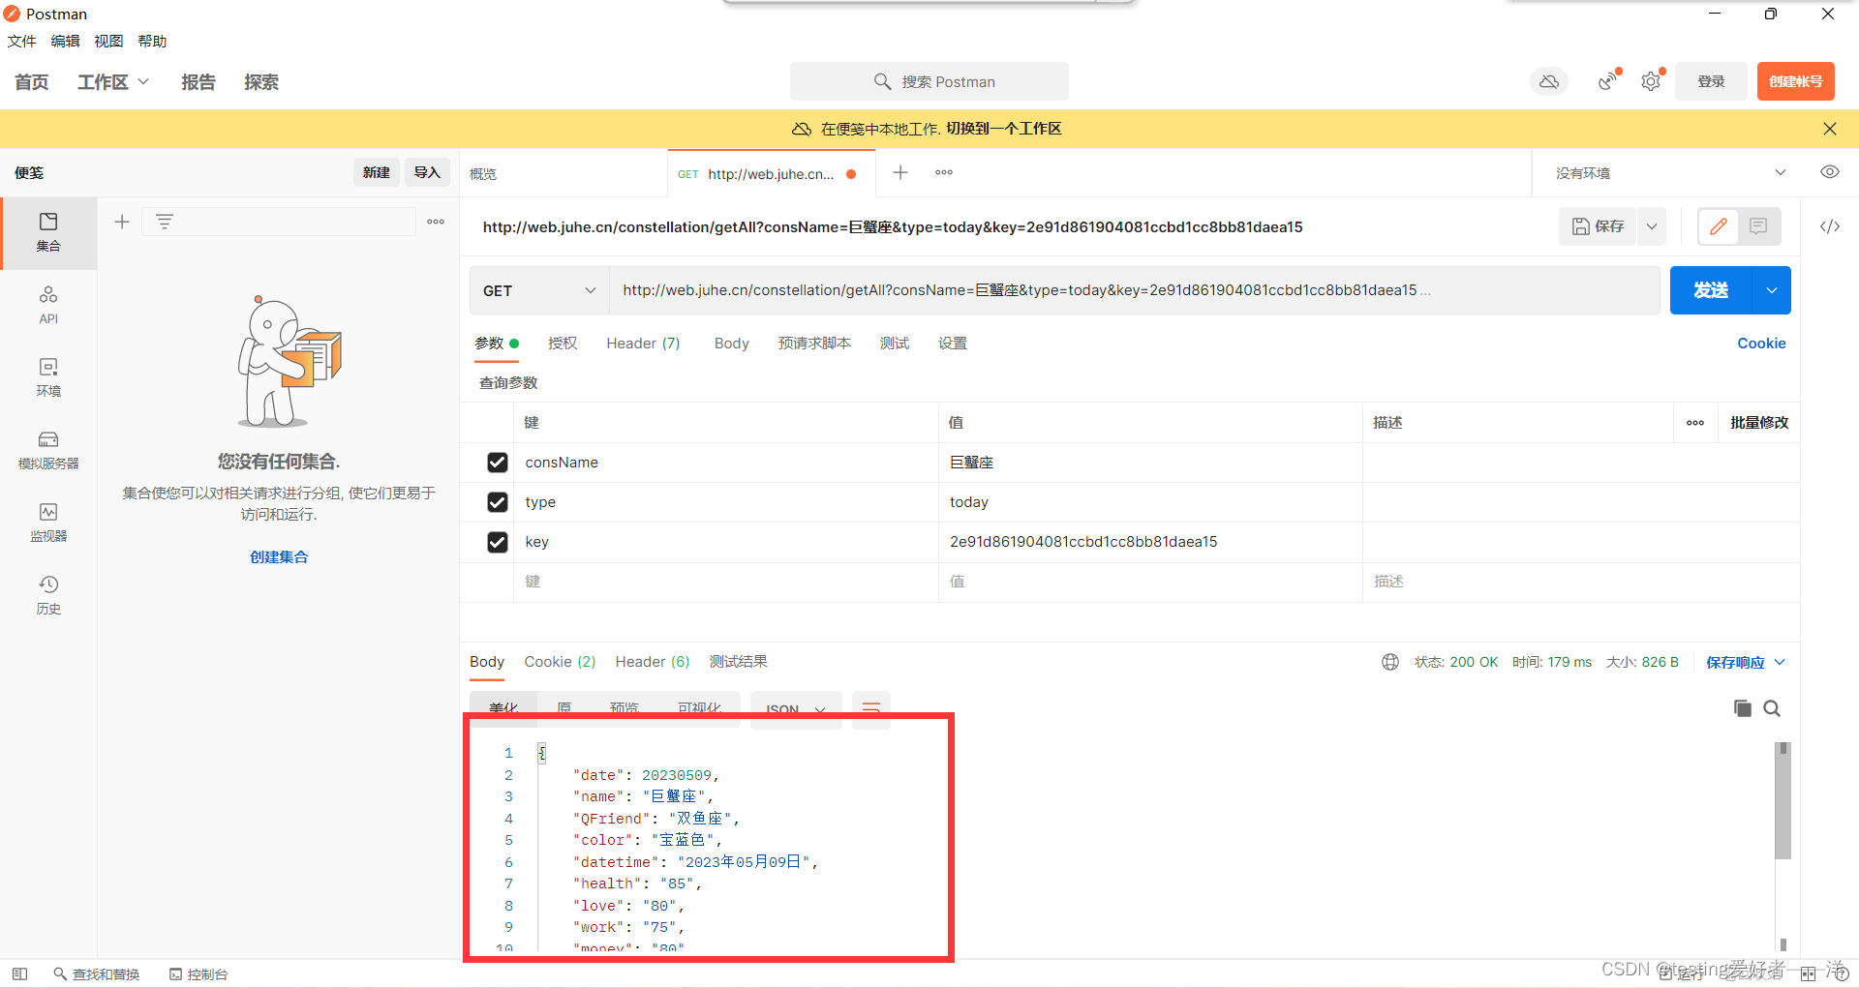Open the 视图 menu

108,41
